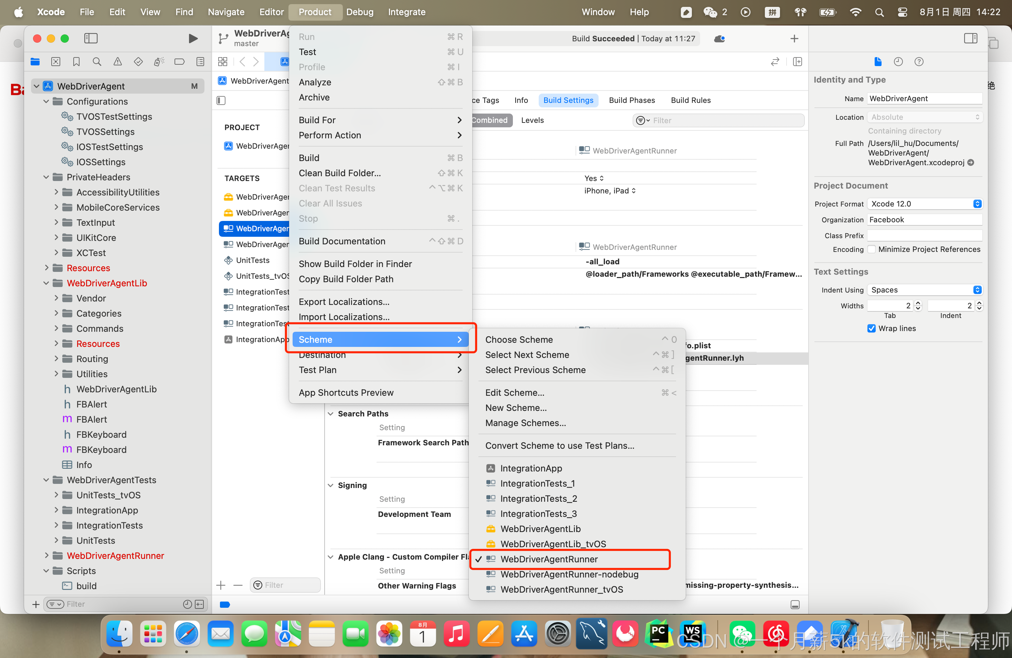Switch to the Build Phases tab

(631, 100)
